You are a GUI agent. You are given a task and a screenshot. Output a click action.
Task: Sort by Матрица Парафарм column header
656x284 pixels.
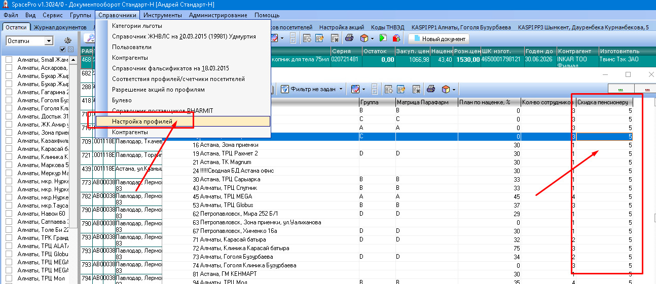click(426, 102)
